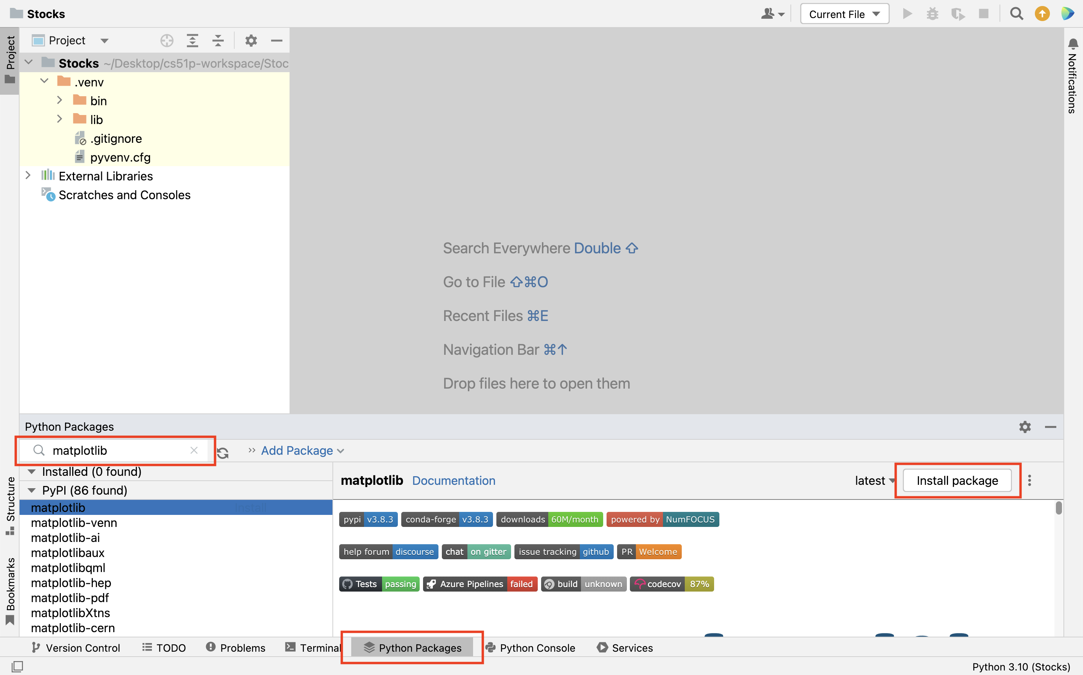
Task: Click the IDE update arrow icon
Action: [x=1042, y=14]
